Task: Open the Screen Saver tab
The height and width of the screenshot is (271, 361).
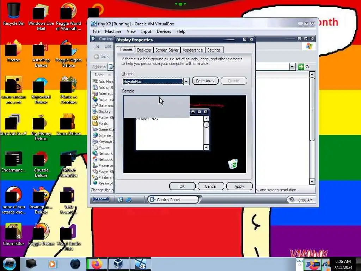Action: pos(167,50)
